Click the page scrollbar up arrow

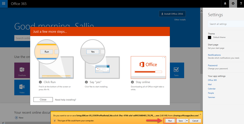click(x=201, y=11)
